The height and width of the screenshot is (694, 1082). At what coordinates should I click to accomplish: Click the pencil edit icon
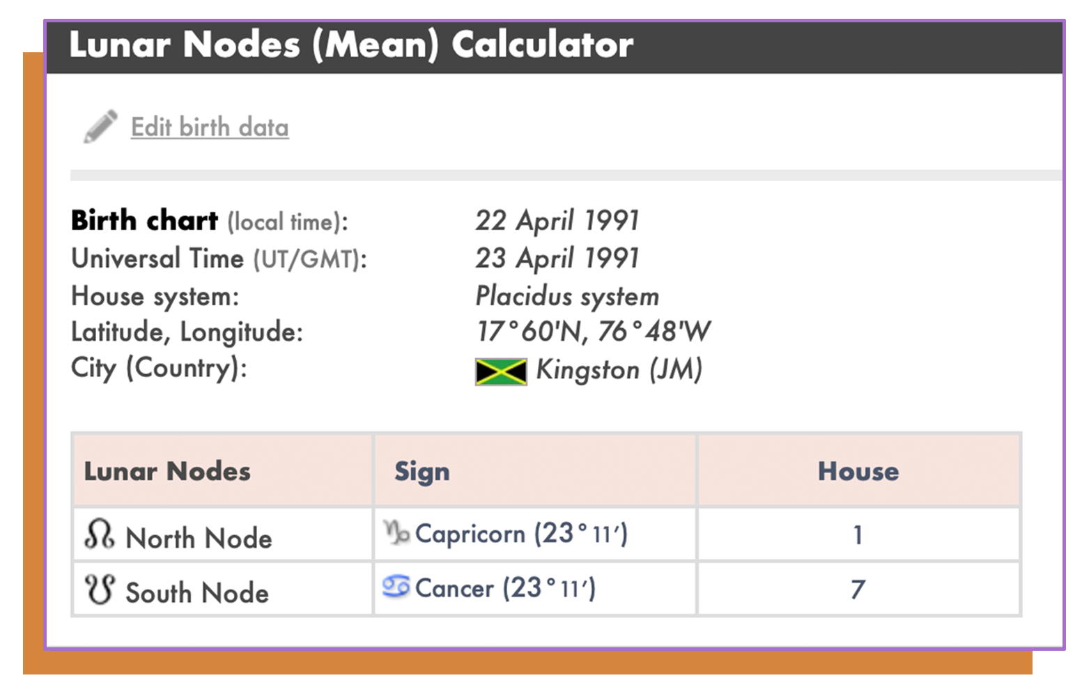(100, 125)
